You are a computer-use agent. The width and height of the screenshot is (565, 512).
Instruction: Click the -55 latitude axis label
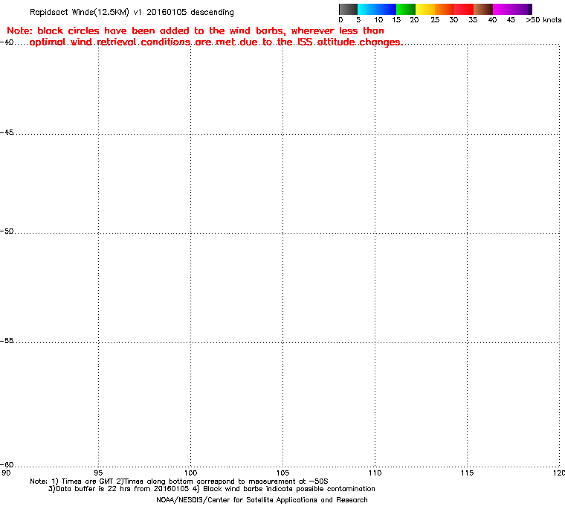[7, 341]
